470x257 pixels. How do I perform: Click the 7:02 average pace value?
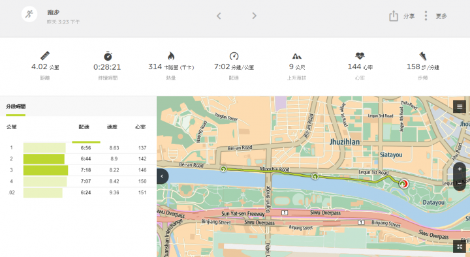(234, 67)
